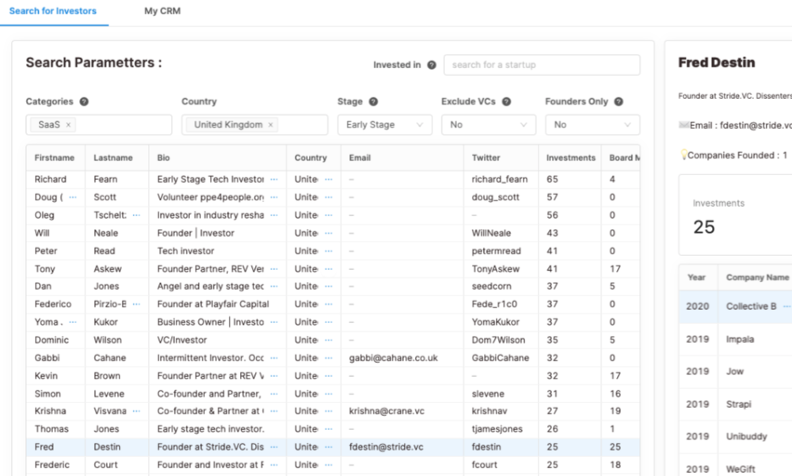The width and height of the screenshot is (792, 476).
Task: Click the Companies Founded lightbulb icon
Action: click(683, 154)
